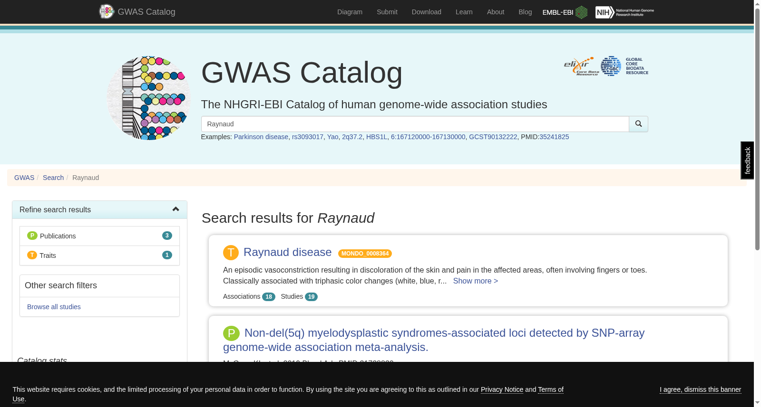Click the HBS1L example link
The height and width of the screenshot is (407, 761).
[x=377, y=137]
